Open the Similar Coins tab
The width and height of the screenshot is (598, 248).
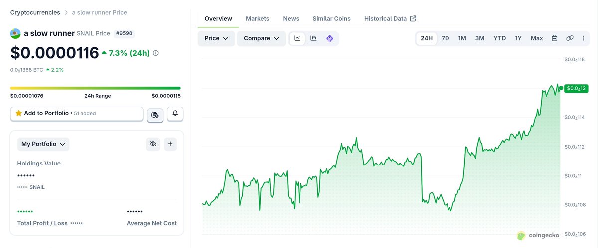(x=331, y=19)
